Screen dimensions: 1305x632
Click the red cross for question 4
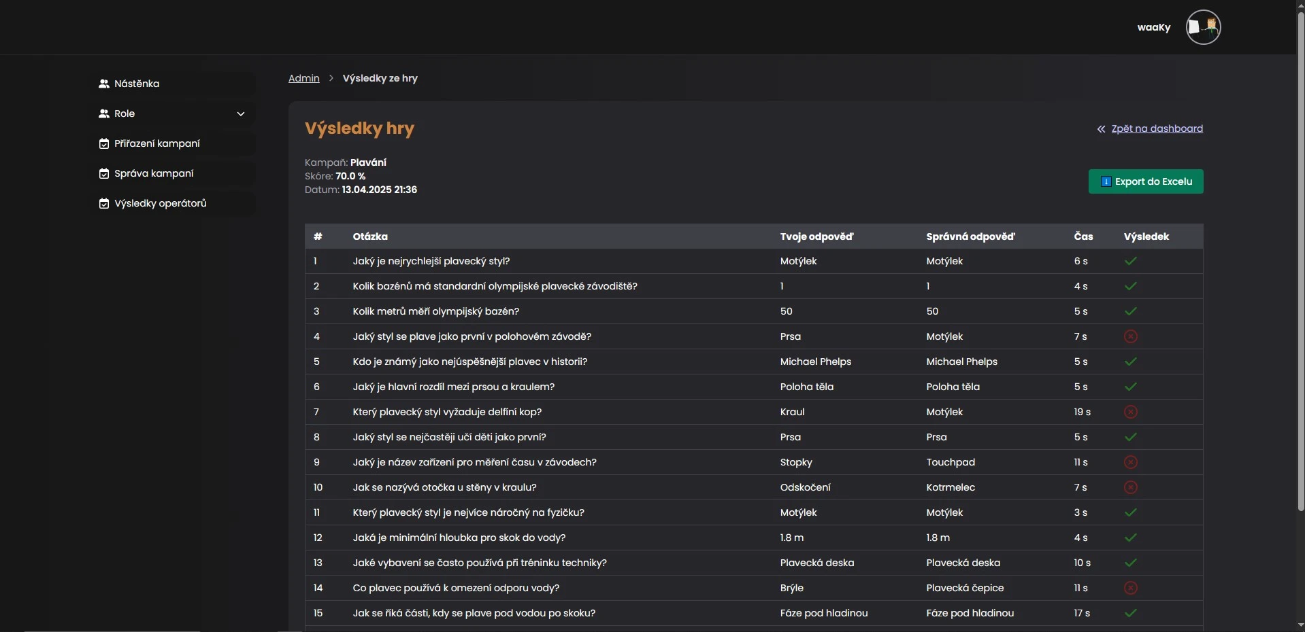1131,336
